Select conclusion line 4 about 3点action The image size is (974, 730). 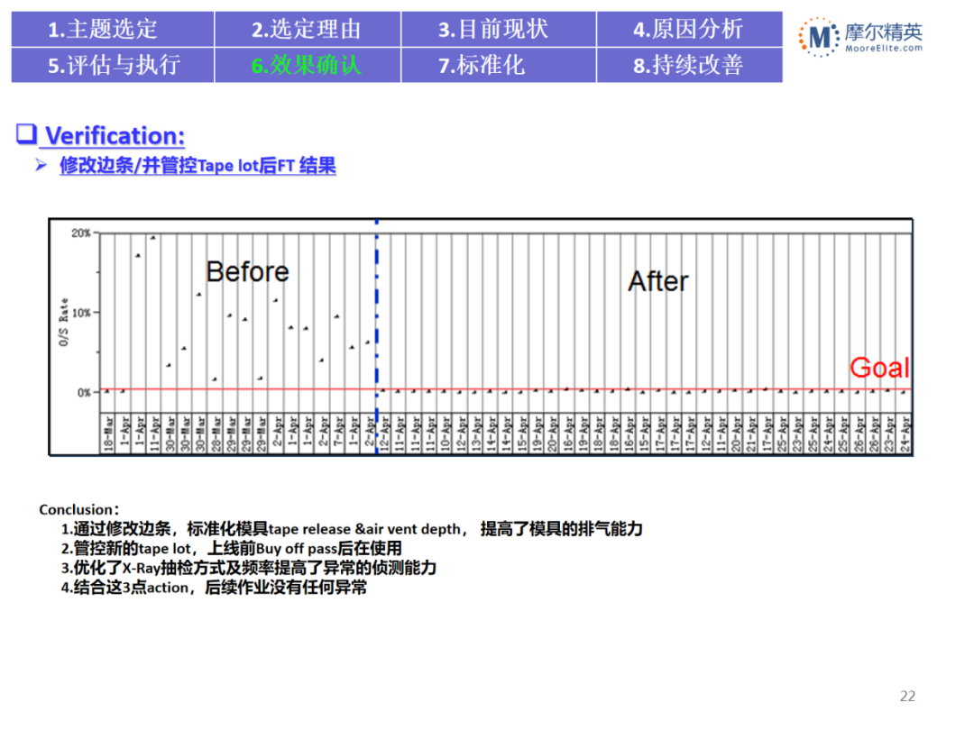click(x=214, y=588)
